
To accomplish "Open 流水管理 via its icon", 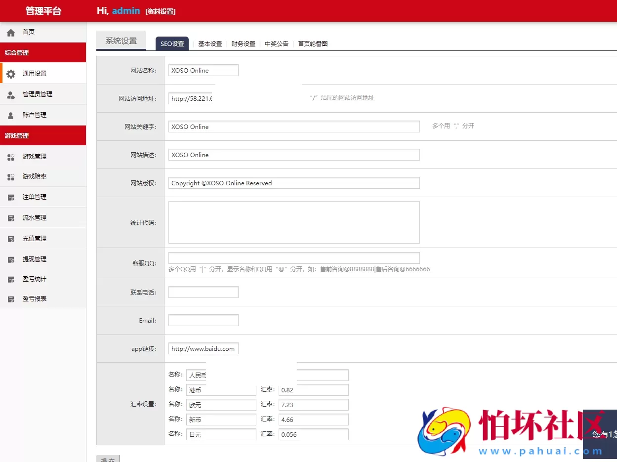I will pyautogui.click(x=11, y=217).
